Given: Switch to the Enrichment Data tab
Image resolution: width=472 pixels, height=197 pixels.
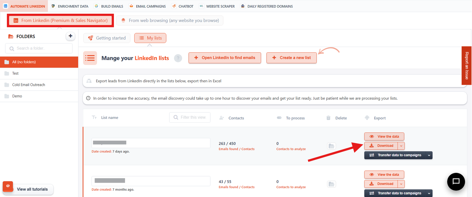Looking at the screenshot, I should point(70,6).
